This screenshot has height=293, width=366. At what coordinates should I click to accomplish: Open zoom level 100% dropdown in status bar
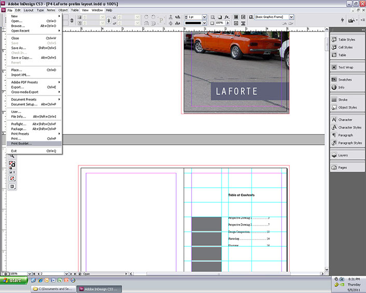pos(30,274)
